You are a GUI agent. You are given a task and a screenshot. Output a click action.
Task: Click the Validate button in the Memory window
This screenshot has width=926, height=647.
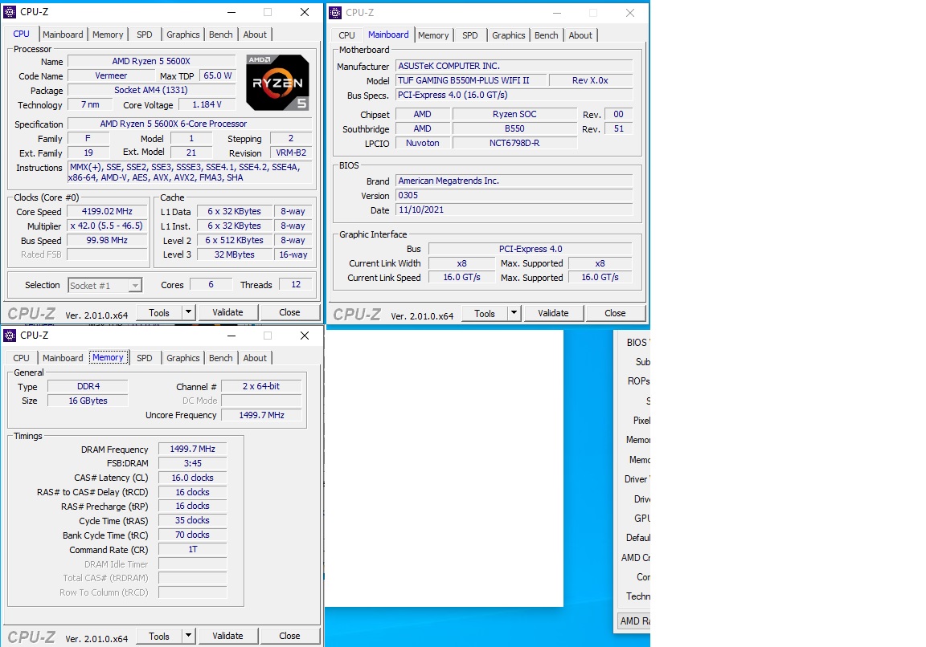point(227,636)
